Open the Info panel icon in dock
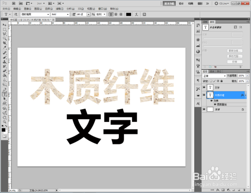The width and height of the screenshot is (251, 193). [x=198, y=52]
